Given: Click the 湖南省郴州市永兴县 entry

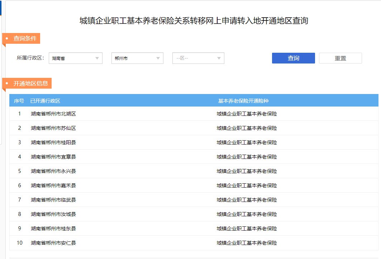Looking at the screenshot, I should (x=53, y=171).
